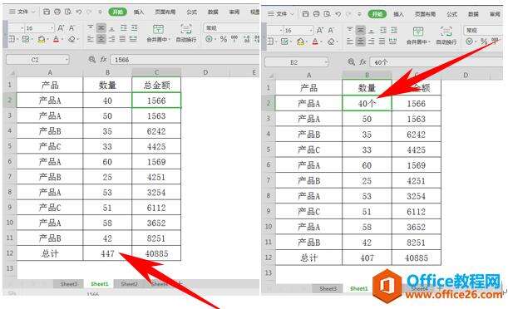Click the undo icon in C2 window
The height and width of the screenshot is (309, 508).
pyautogui.click(x=79, y=12)
